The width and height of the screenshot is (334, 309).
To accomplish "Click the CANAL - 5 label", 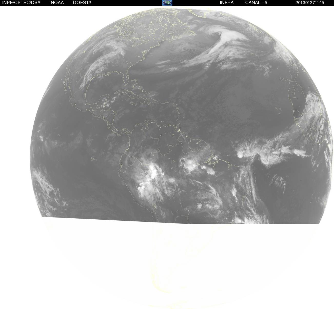I will tap(256, 3).
